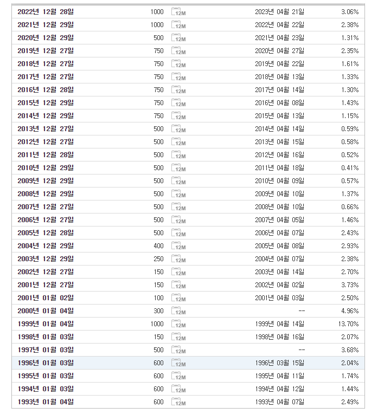Click 12M calendar icon in 1993년 01월 04일 row

pos(178,402)
